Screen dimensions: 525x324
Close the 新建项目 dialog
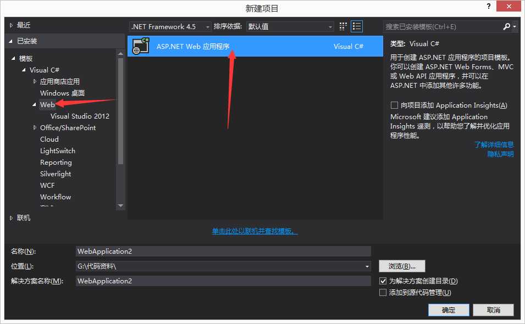(x=509, y=6)
